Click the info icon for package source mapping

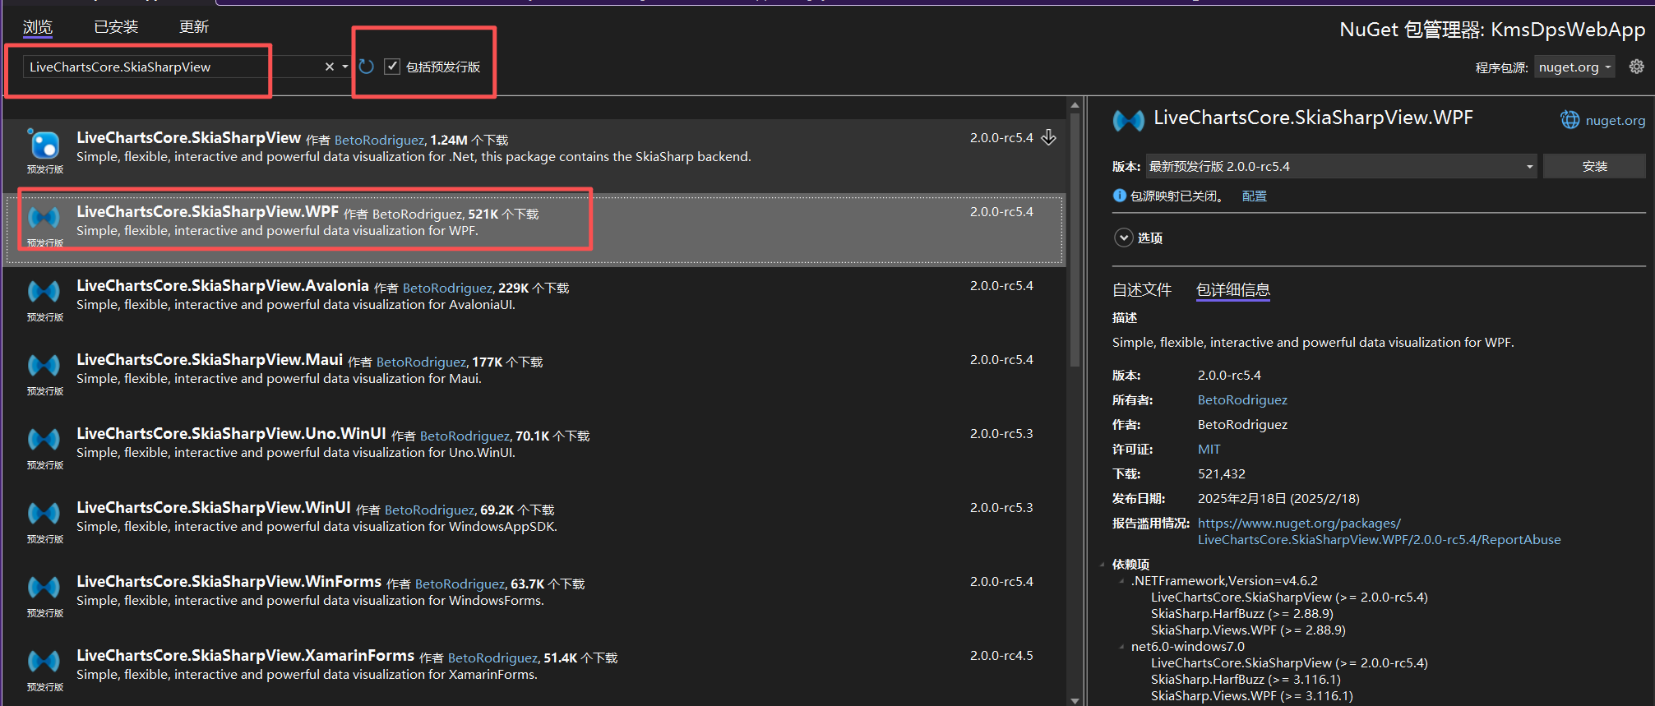click(x=1120, y=196)
